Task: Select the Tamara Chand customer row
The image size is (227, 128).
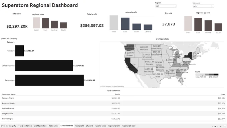Action: point(113,98)
